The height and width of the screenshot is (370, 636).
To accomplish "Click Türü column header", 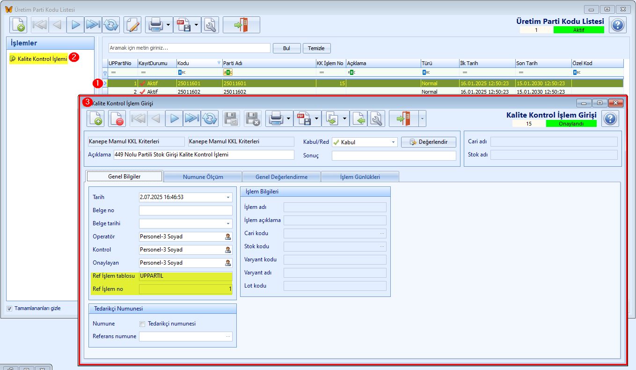I will coord(439,63).
